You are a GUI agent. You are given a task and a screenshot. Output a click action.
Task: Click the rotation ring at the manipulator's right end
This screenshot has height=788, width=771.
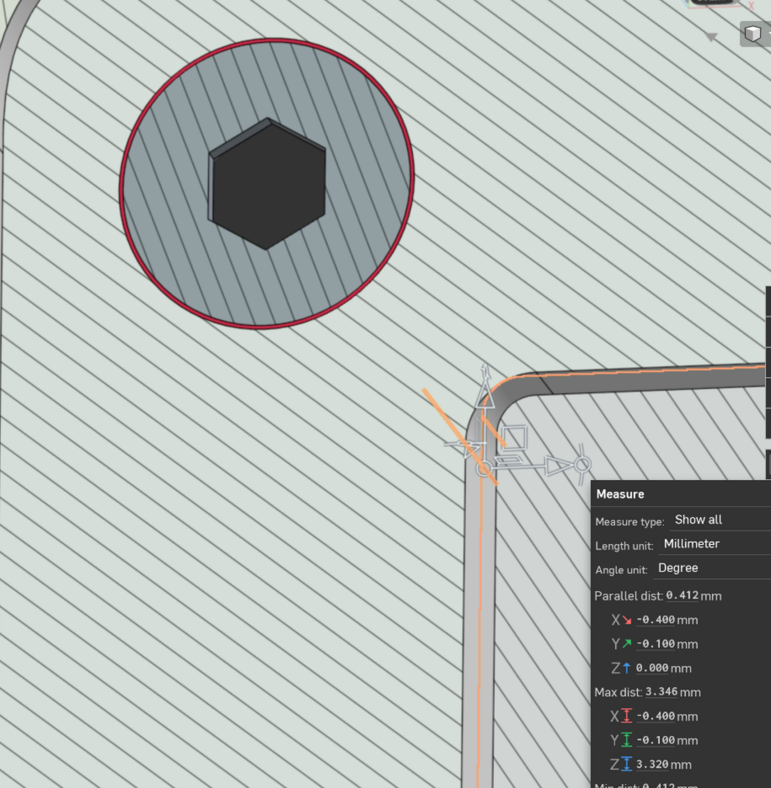click(x=581, y=464)
